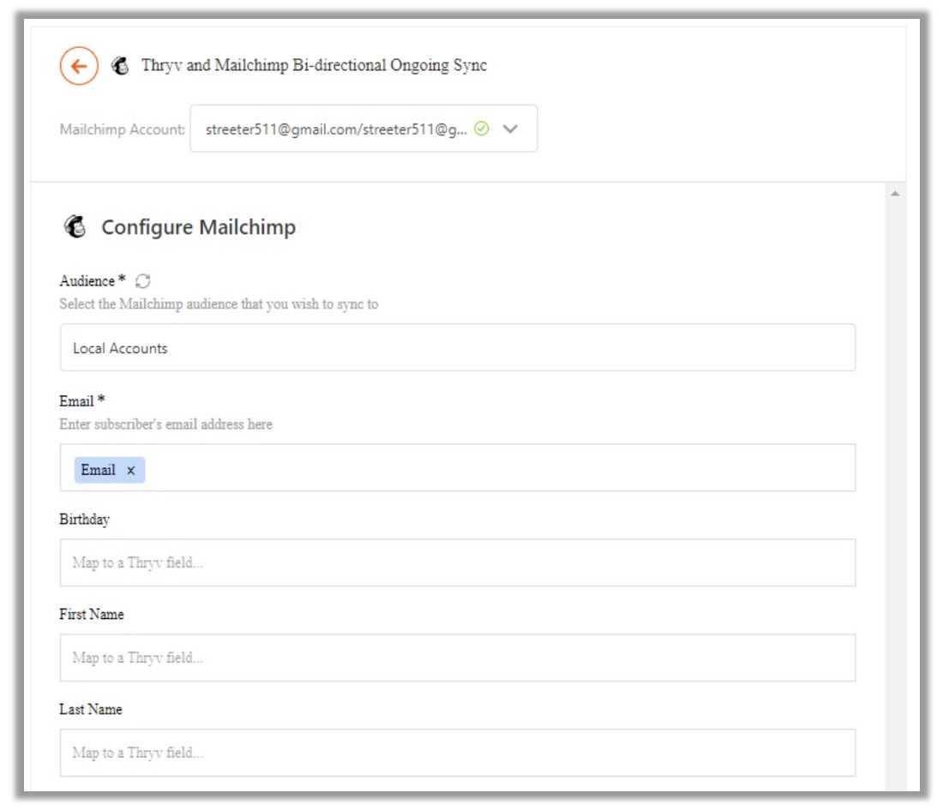
Task: Open the Audience dropdown showing Local Accounts
Action: [x=457, y=347]
